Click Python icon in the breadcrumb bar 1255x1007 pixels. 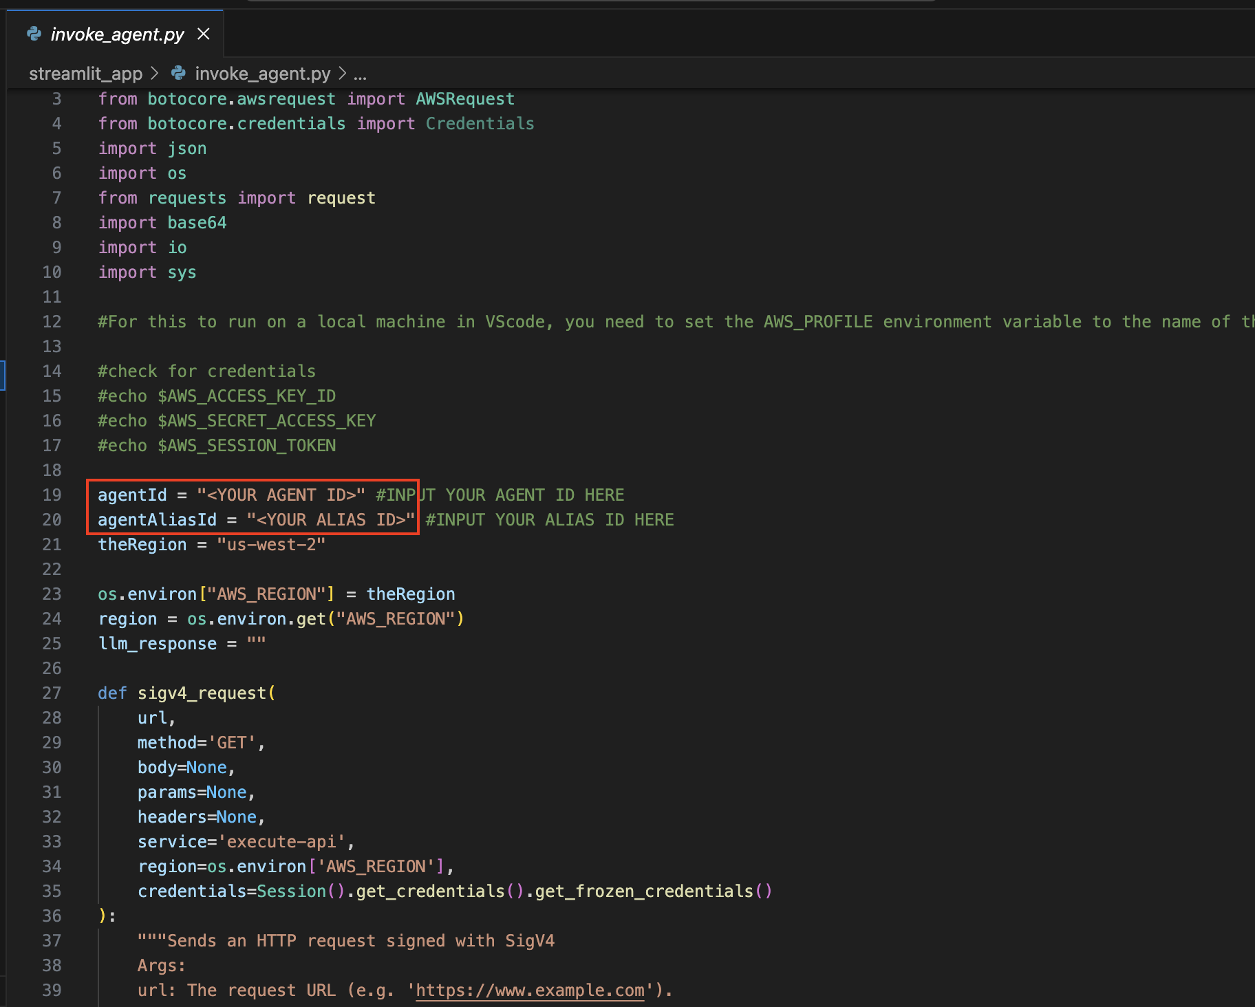[x=179, y=73]
